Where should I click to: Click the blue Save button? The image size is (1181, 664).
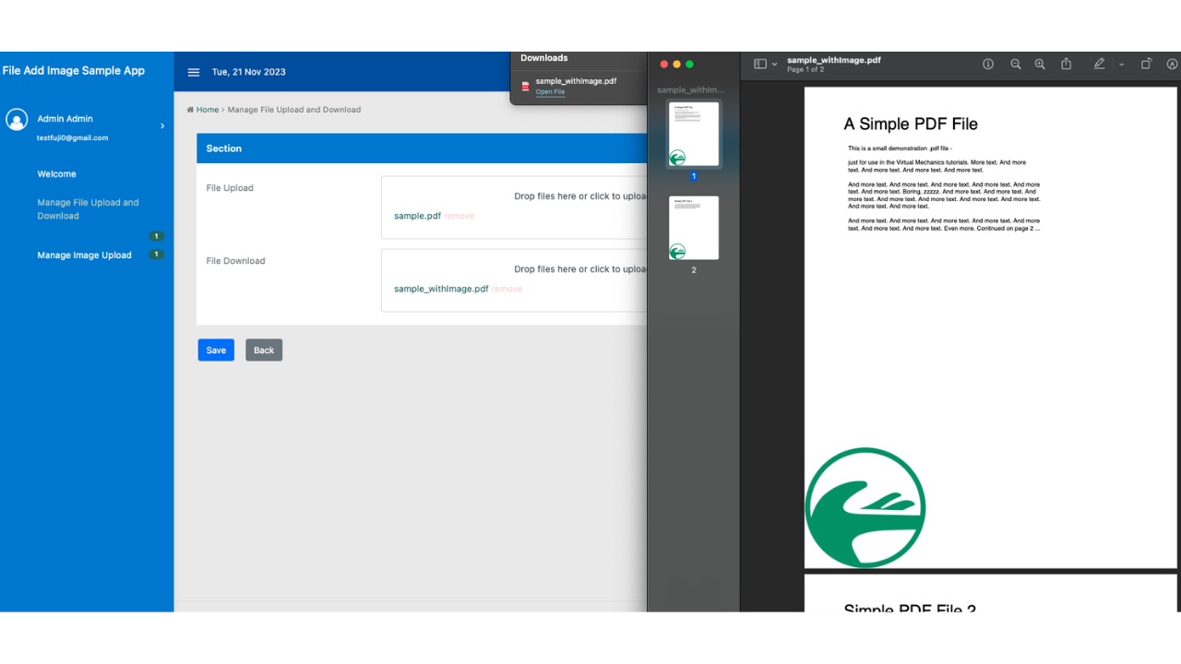point(216,350)
